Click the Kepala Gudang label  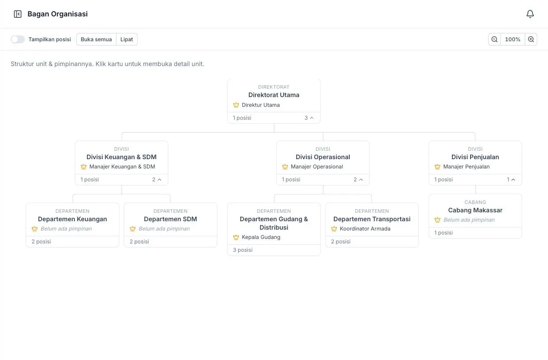tap(261, 237)
